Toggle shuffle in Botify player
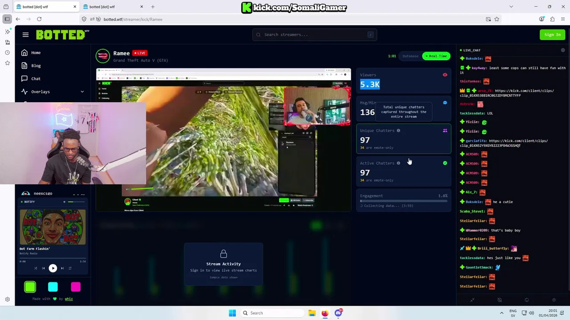This screenshot has height=320, width=570. (36, 268)
